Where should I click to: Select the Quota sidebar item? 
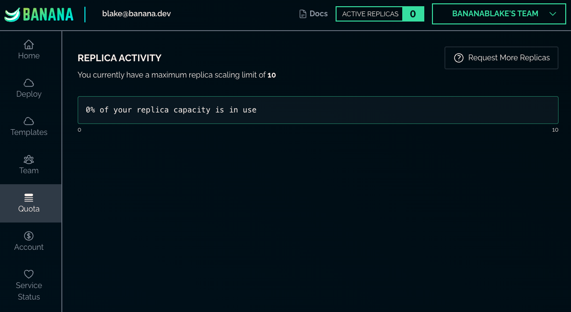[29, 203]
